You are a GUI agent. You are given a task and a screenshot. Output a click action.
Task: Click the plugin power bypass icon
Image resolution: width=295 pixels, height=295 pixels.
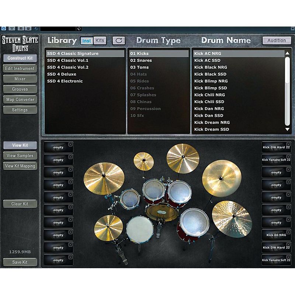tap(4, 28)
